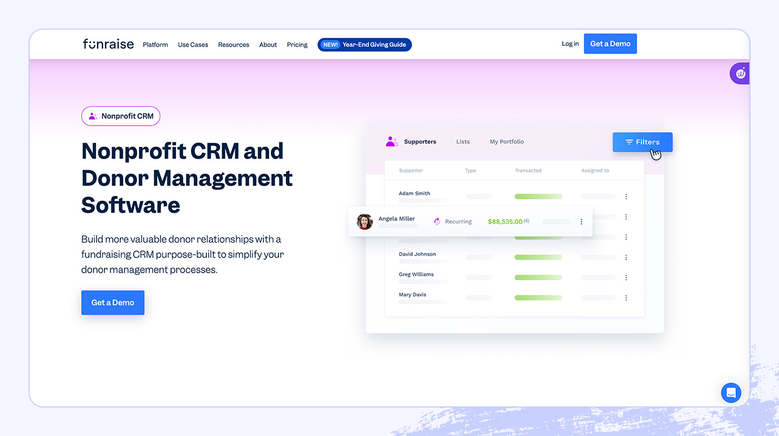Open the David Johnson row options menu
Screen dimensions: 779x436
point(626,258)
